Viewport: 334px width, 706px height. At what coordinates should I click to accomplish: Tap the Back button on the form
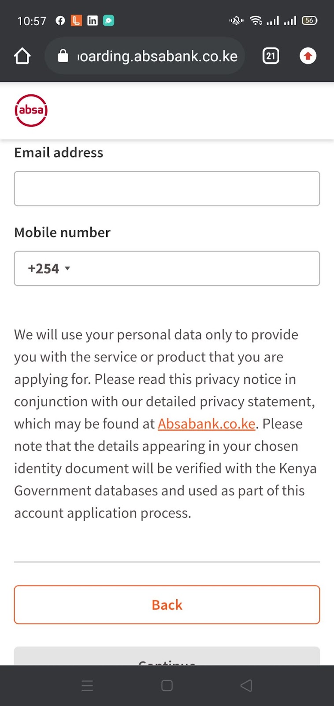tap(167, 605)
